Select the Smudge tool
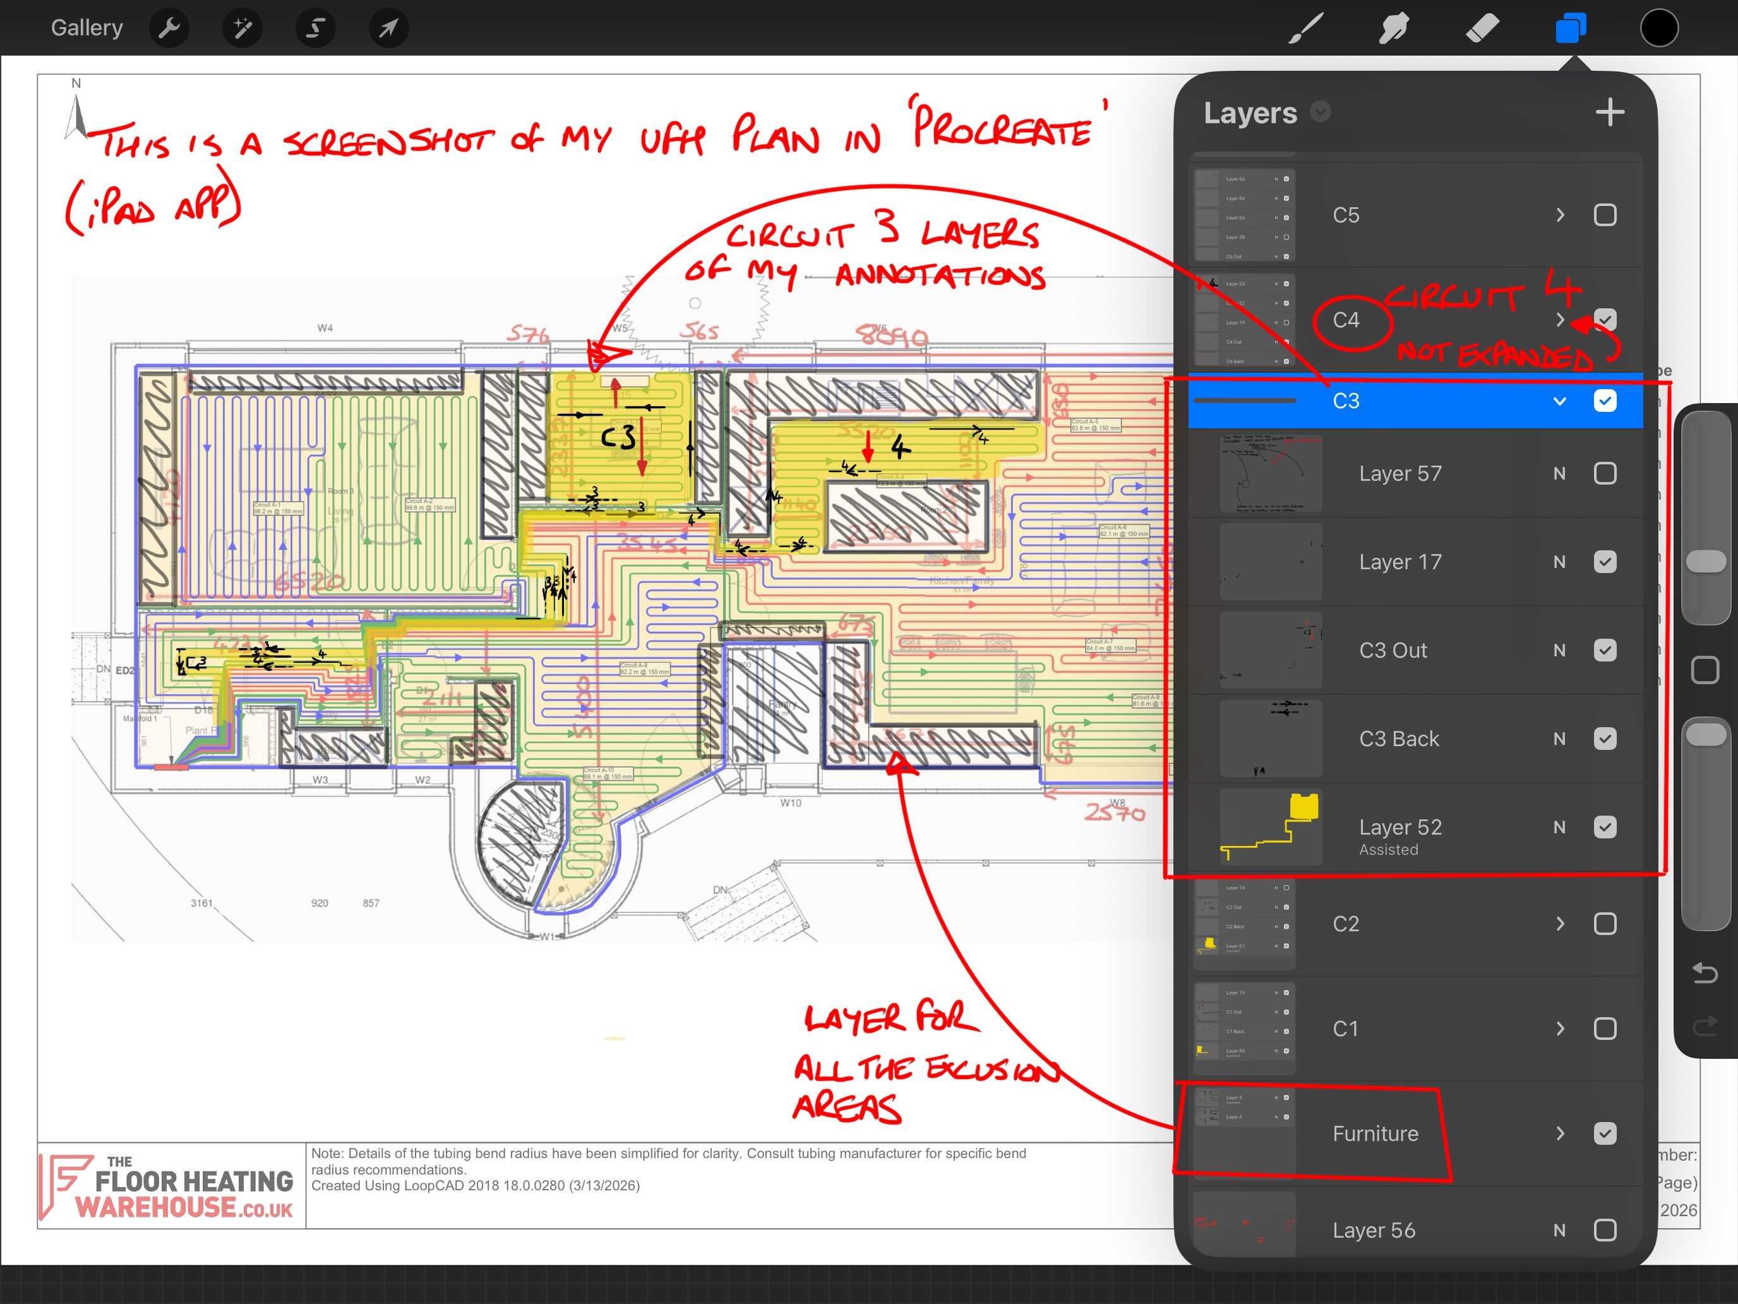The height and width of the screenshot is (1304, 1738). pyautogui.click(x=1394, y=28)
